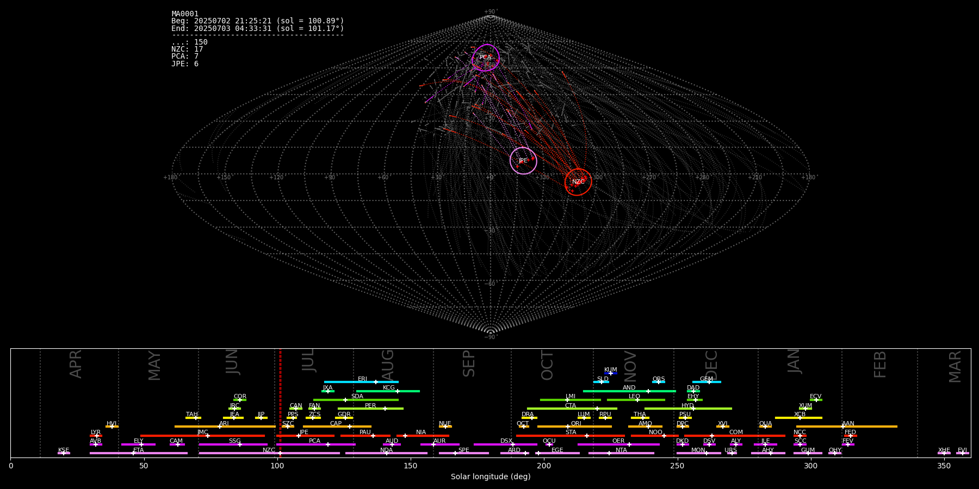
Task: Click the 350 tick on solar longitude axis
Action: click(944, 466)
